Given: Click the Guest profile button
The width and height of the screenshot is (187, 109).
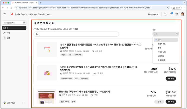Looking at the screenshot, I should click(x=176, y=8).
